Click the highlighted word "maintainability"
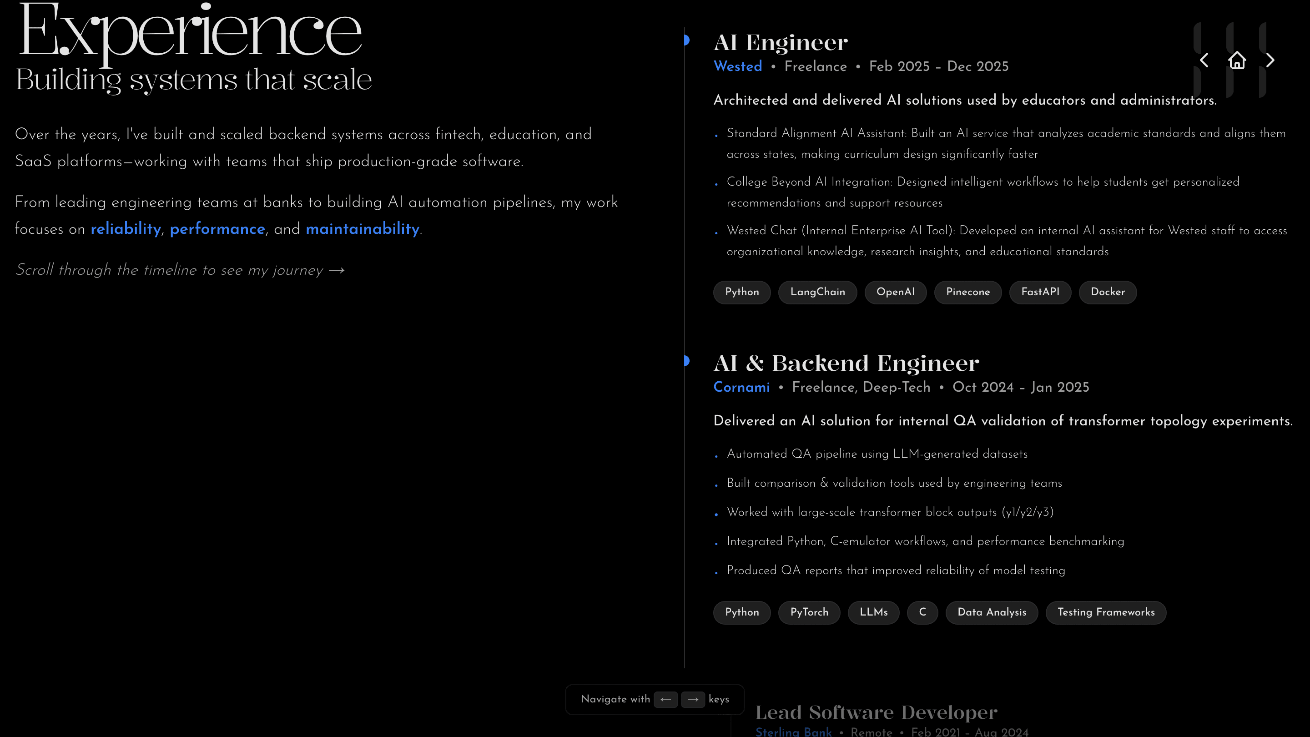This screenshot has width=1310, height=737. coord(363,229)
